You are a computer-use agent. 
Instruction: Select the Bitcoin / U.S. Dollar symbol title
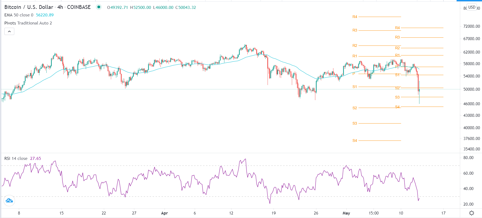point(29,7)
